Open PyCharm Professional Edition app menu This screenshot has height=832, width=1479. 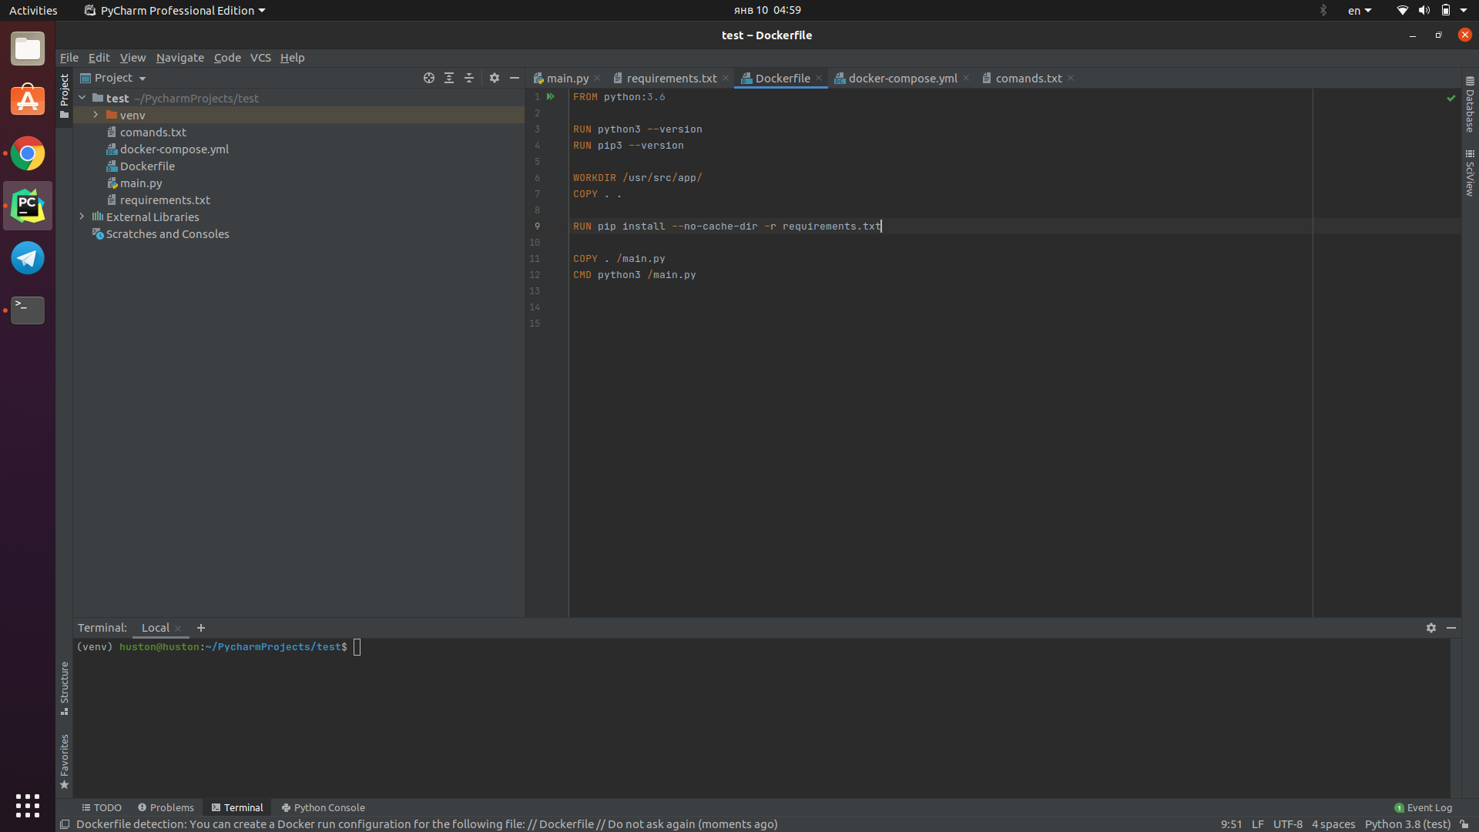point(175,10)
